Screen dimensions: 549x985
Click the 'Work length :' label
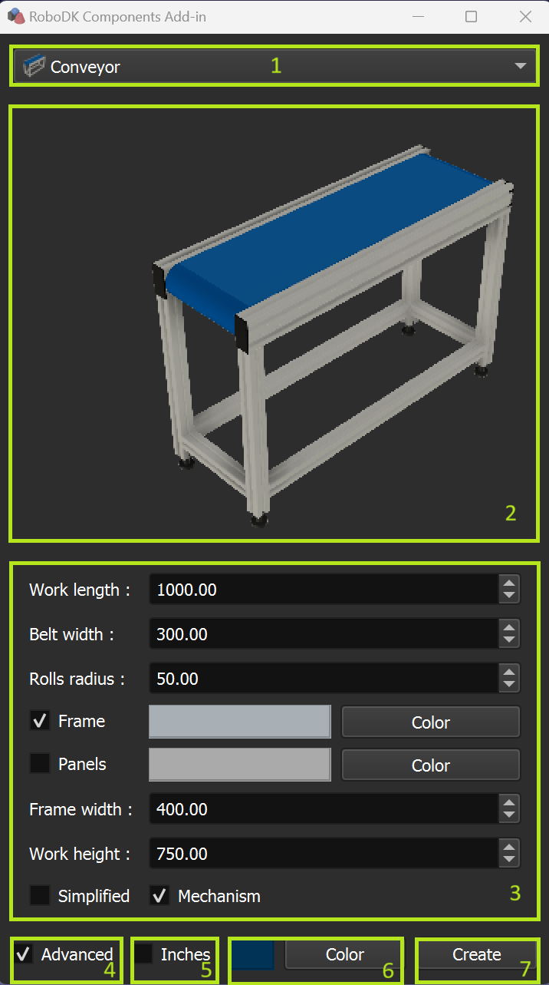pyautogui.click(x=80, y=590)
